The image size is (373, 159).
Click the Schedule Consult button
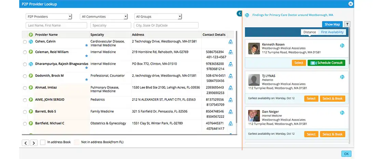[x=326, y=63]
